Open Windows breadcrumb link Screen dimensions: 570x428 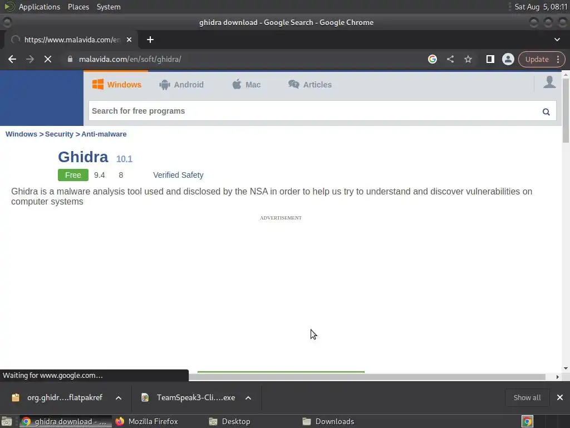pos(21,134)
